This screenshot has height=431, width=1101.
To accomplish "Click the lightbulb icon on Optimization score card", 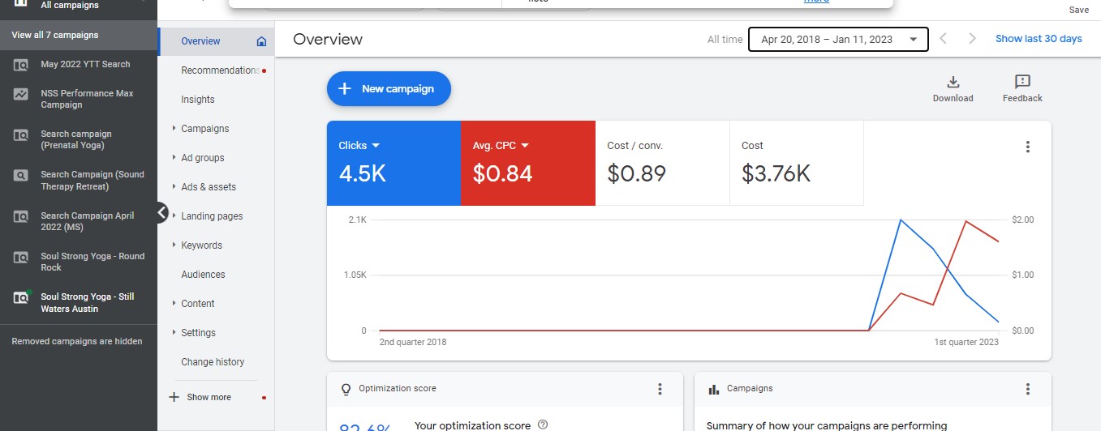I will click(346, 389).
